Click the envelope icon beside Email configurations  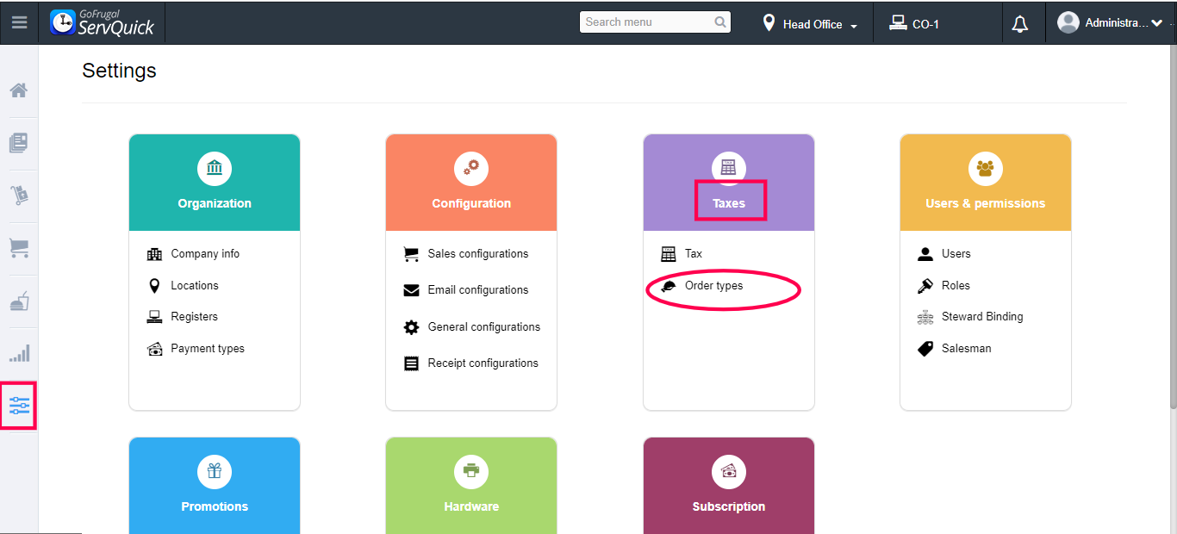point(411,290)
